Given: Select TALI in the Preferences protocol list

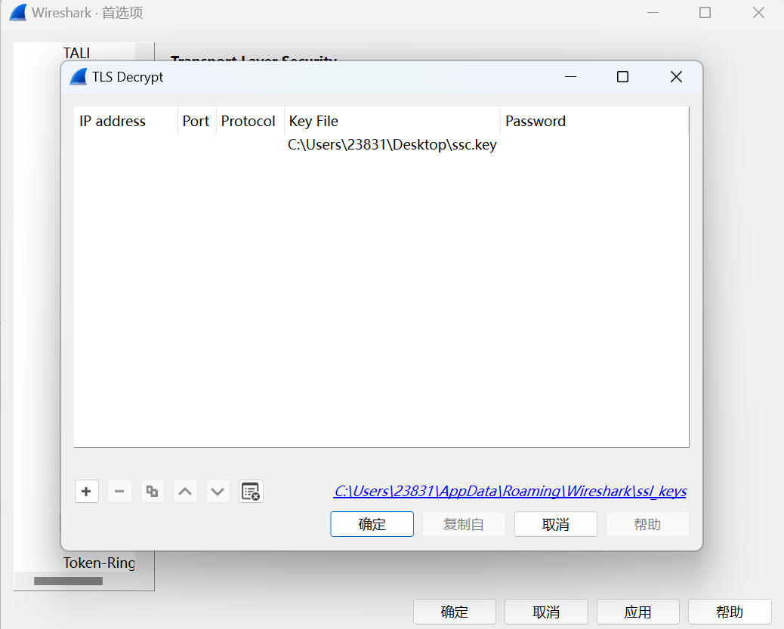Looking at the screenshot, I should (x=76, y=53).
